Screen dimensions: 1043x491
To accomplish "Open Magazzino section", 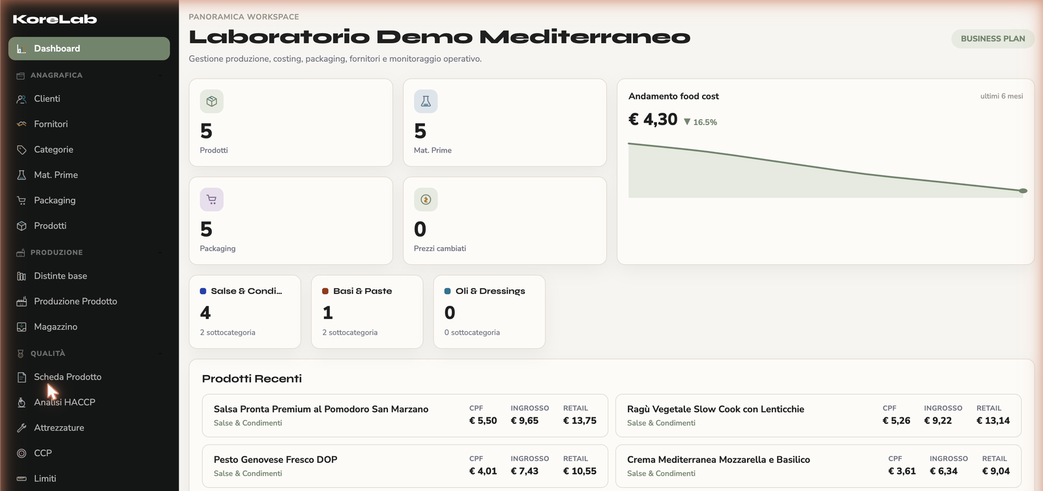I will click(x=89, y=327).
